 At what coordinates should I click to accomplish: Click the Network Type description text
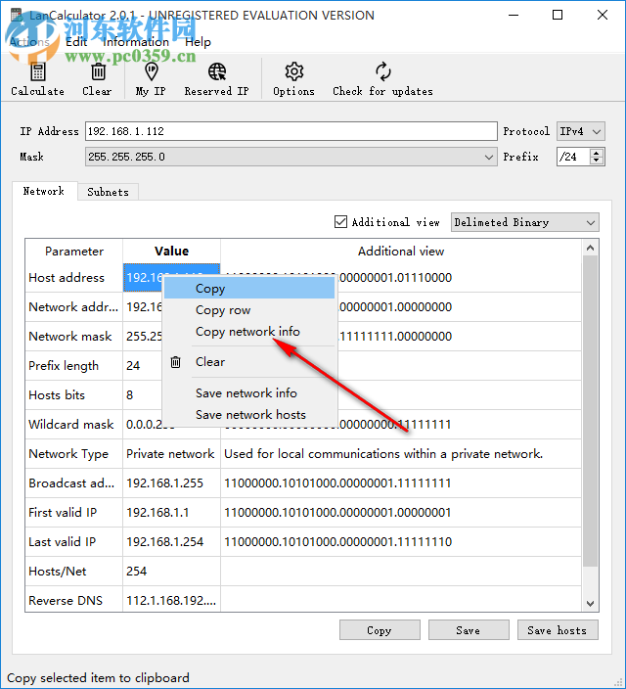click(x=383, y=454)
